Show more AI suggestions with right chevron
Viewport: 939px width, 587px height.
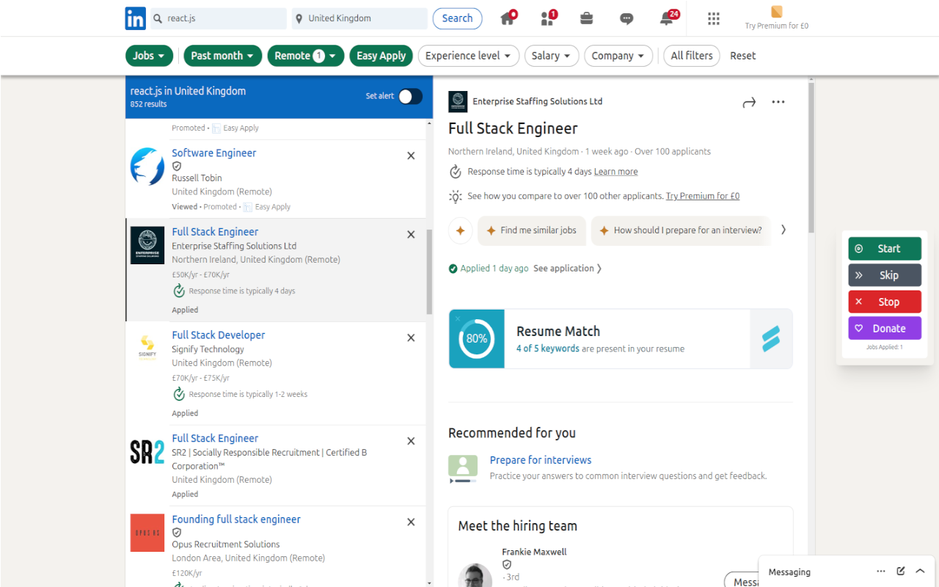(x=783, y=230)
